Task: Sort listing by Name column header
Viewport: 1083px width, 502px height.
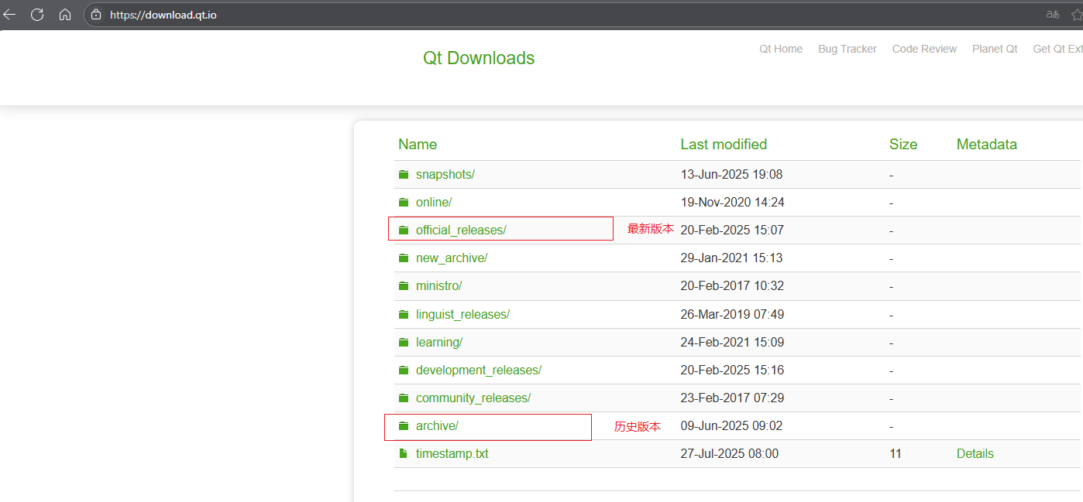Action: [418, 145]
